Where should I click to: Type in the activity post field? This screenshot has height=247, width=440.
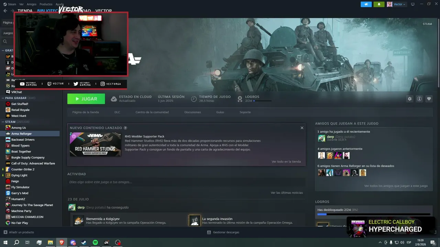(186, 182)
